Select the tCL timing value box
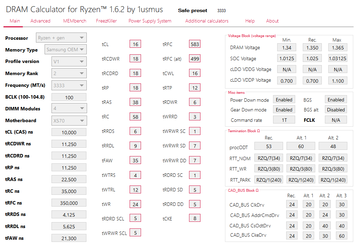The width and height of the screenshot is (356, 245). pyautogui.click(x=135, y=44)
